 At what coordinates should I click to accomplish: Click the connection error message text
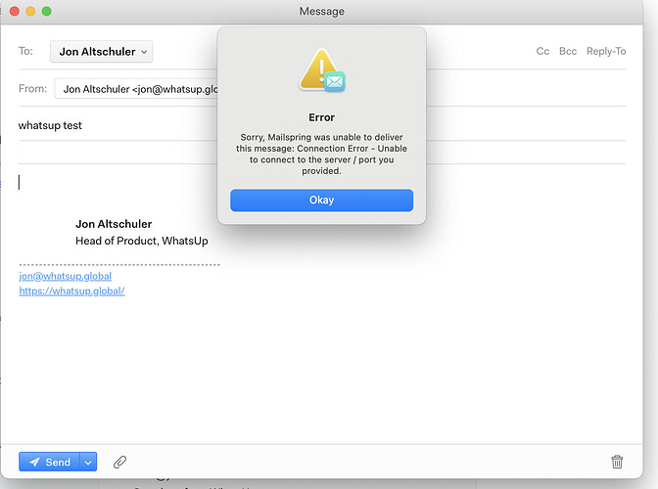click(321, 154)
